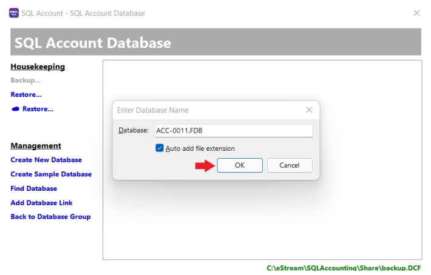Close the Enter Database Name dialog

(x=309, y=110)
